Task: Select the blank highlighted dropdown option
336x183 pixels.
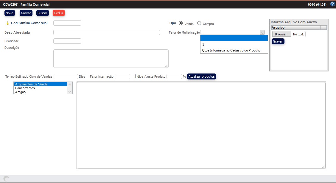Action: tap(234, 38)
